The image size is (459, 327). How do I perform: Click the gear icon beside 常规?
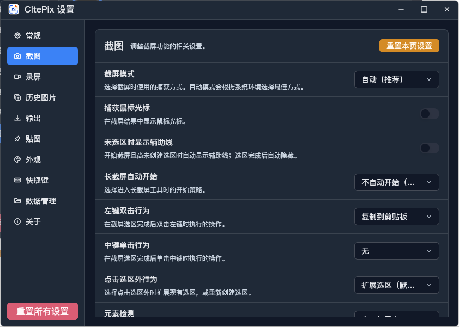pos(17,35)
